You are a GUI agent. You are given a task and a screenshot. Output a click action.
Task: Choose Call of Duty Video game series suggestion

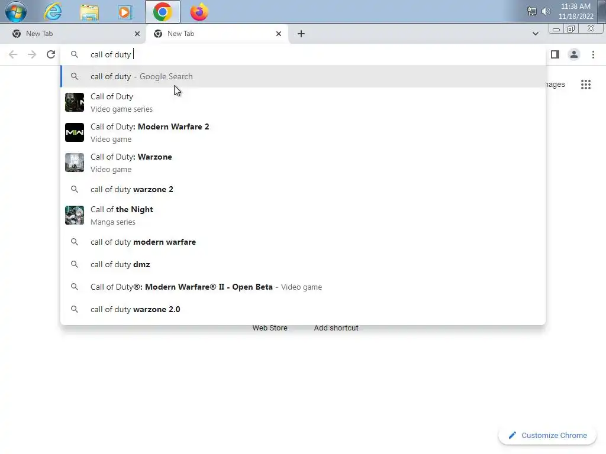303,102
